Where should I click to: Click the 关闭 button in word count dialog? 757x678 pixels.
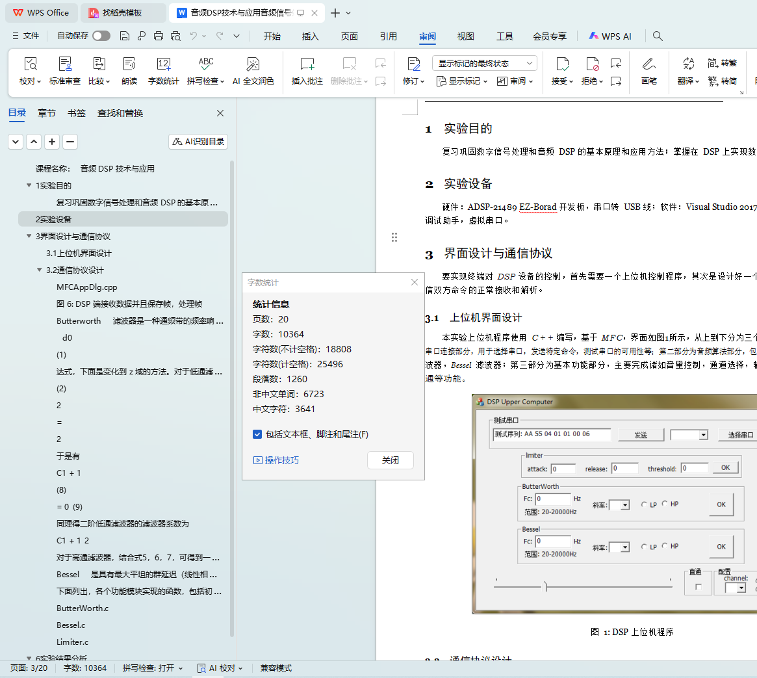(390, 460)
